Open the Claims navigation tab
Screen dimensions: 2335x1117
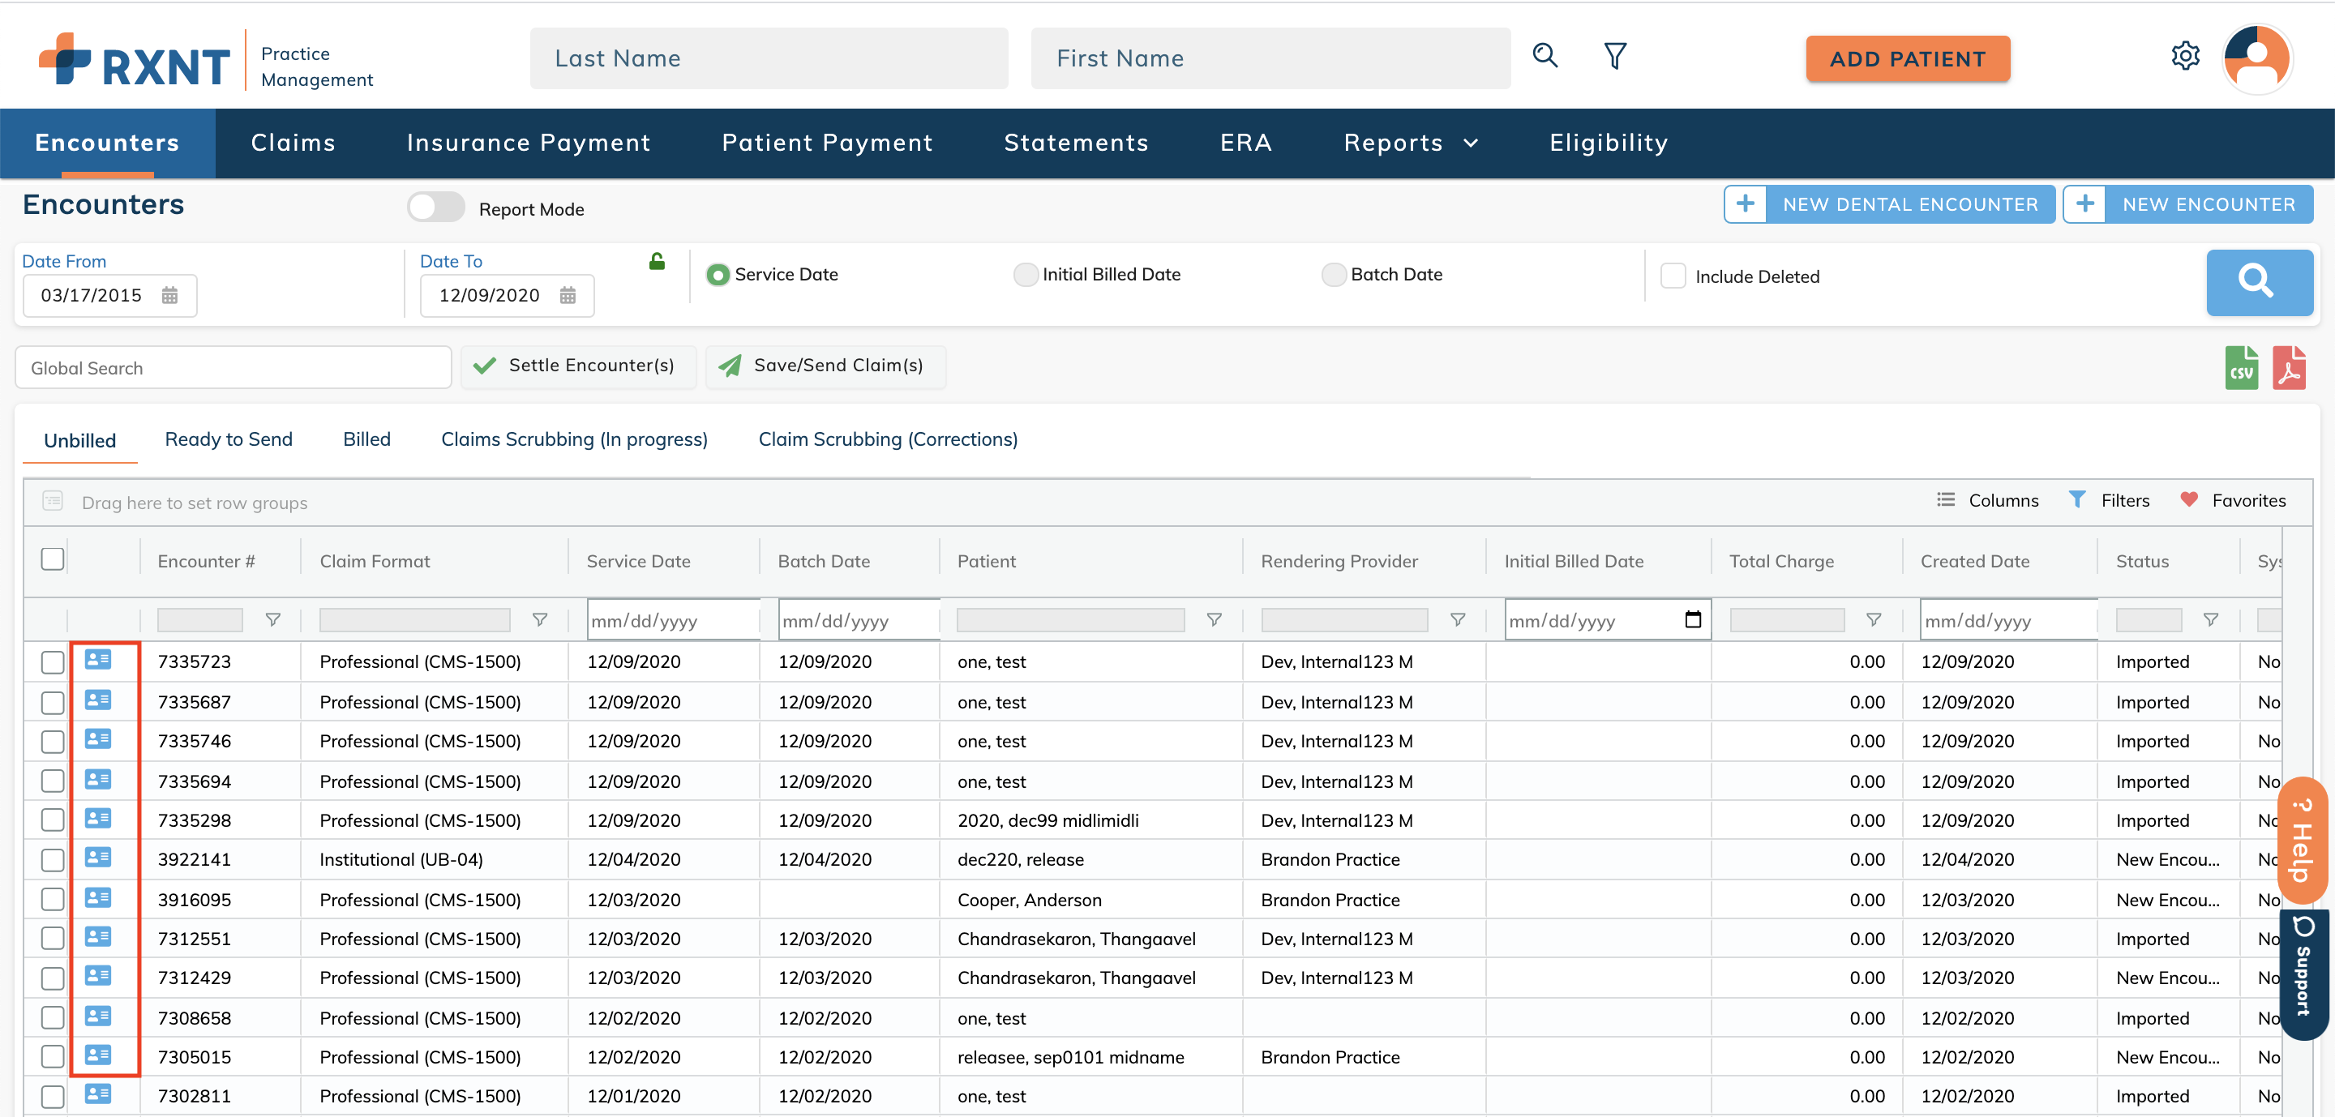pyautogui.click(x=293, y=143)
